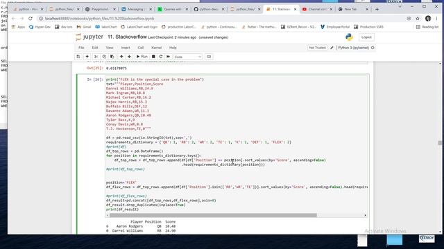The height and width of the screenshot is (249, 444).
Task: Click the edit pencil icon near kernel name
Action: [332, 48]
